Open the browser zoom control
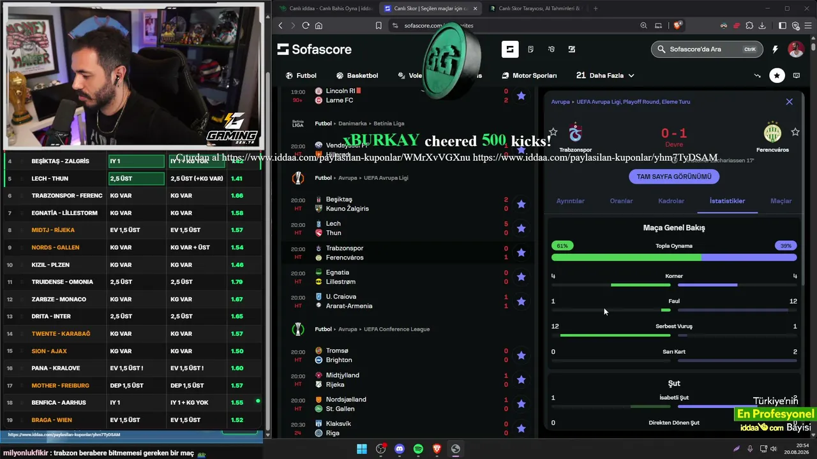Viewport: 817px width, 459px height. tap(643, 25)
